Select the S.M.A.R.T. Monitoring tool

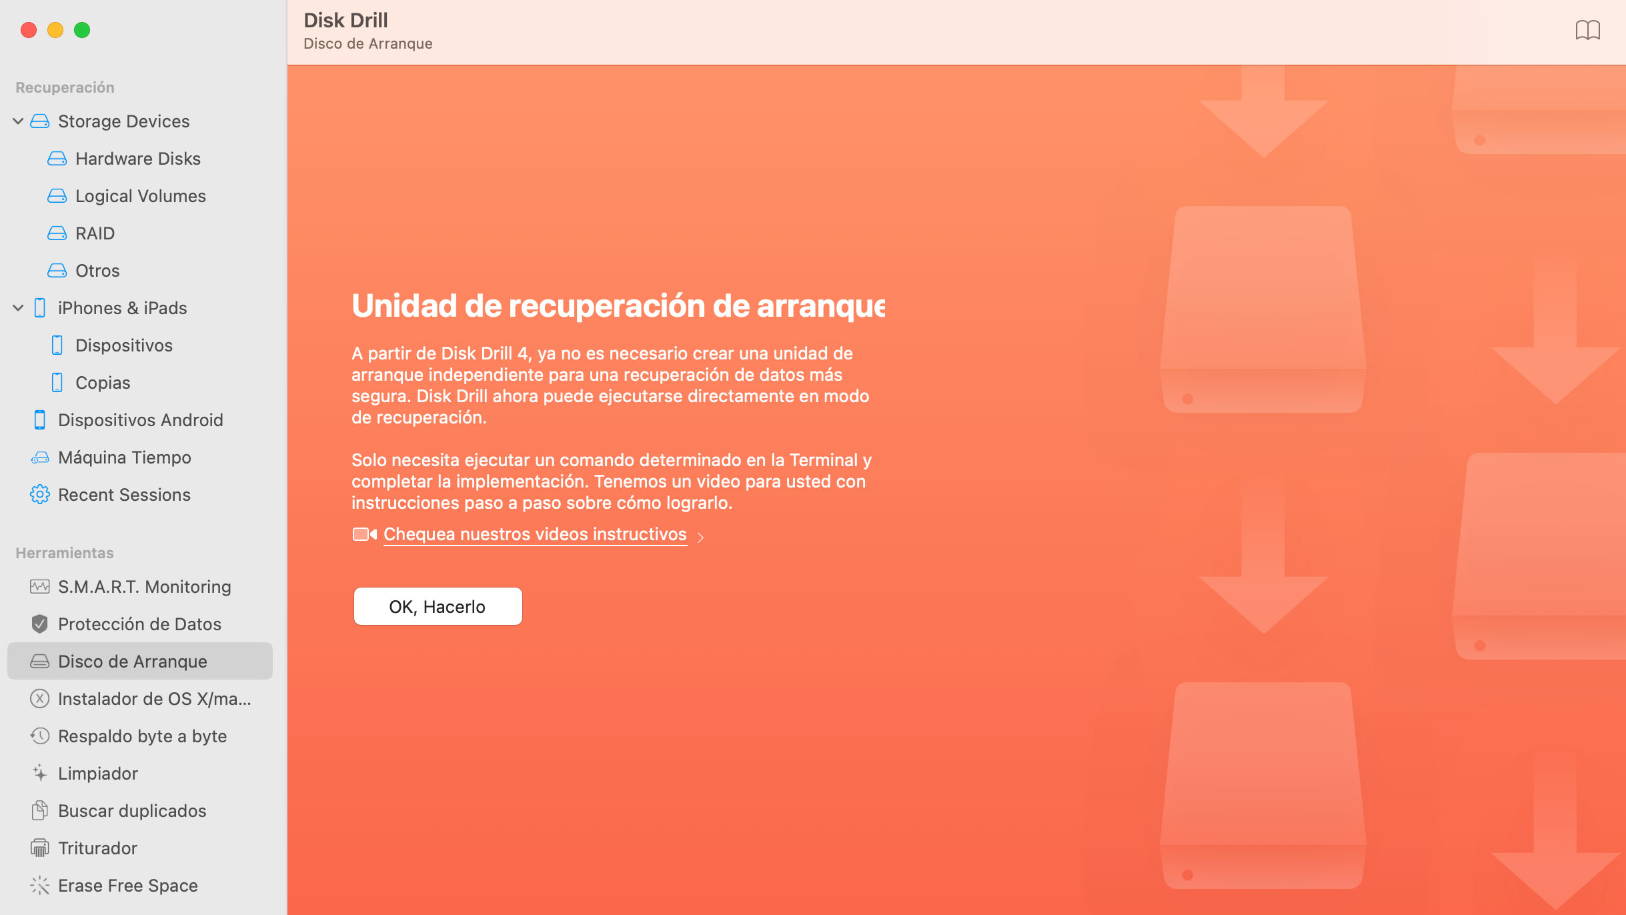pos(144,586)
